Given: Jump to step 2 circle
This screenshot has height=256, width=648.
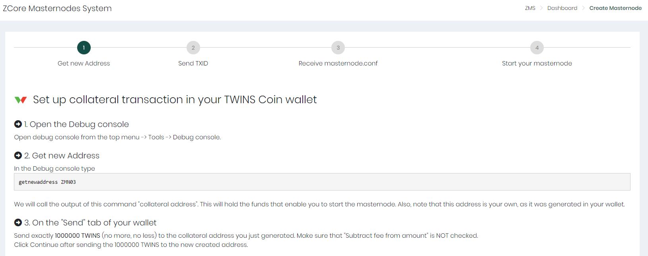Looking at the screenshot, I should [x=193, y=48].
